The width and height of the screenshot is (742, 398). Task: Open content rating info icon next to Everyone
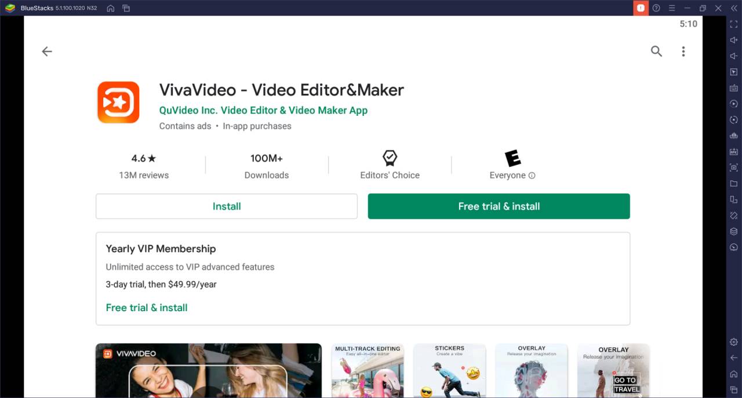click(532, 176)
